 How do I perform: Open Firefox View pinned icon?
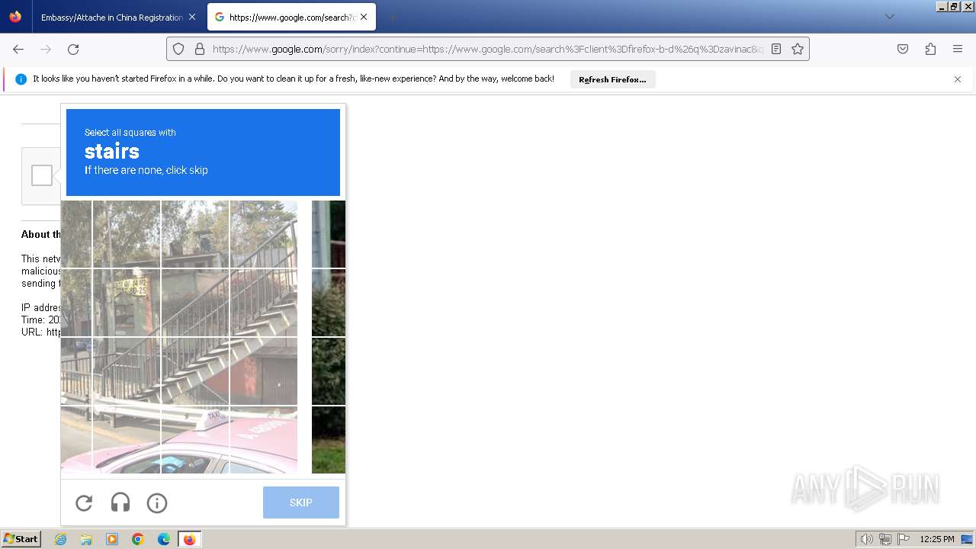pos(15,17)
